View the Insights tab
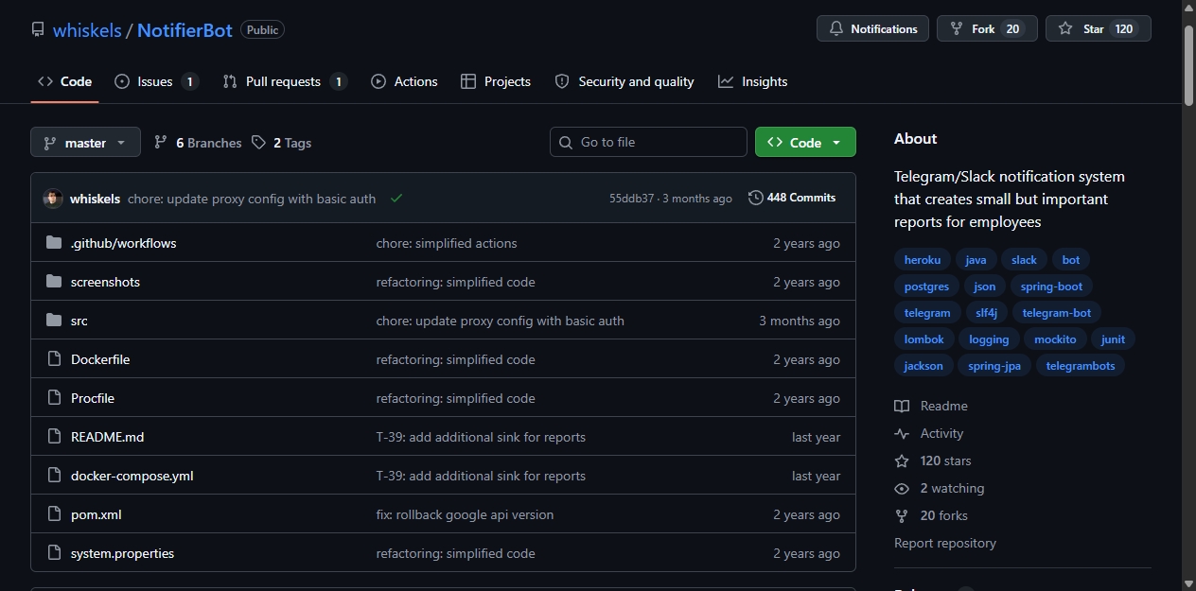The image size is (1196, 591). point(753,81)
